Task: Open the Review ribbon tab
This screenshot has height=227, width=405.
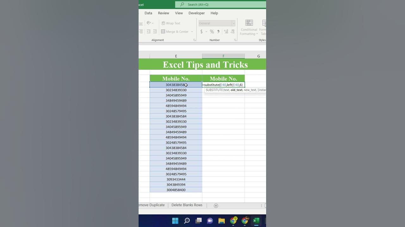Action: (x=164, y=13)
